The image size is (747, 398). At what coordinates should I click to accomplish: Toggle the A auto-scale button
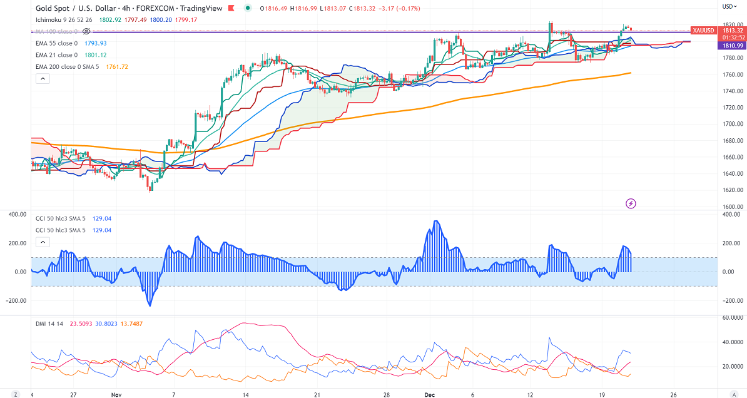[734, 394]
